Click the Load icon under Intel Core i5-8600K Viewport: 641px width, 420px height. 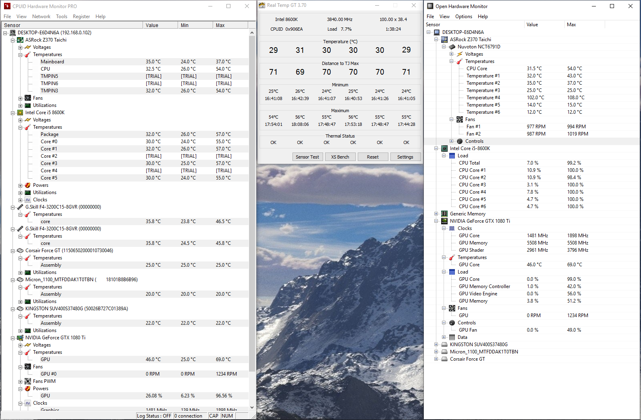point(452,156)
